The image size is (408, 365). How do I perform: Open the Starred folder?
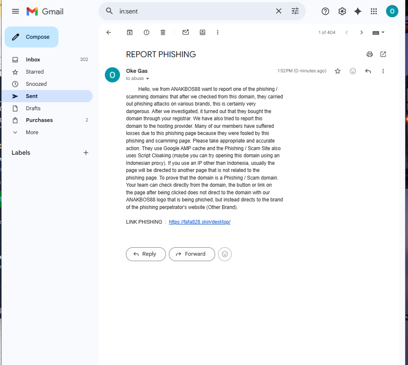47,72
